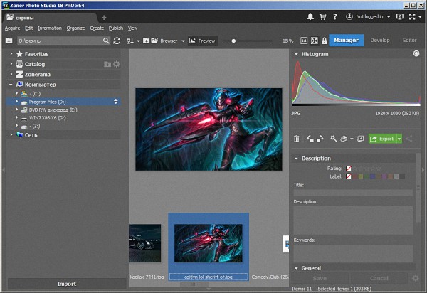Toggle the Preview mode button

[x=203, y=41]
